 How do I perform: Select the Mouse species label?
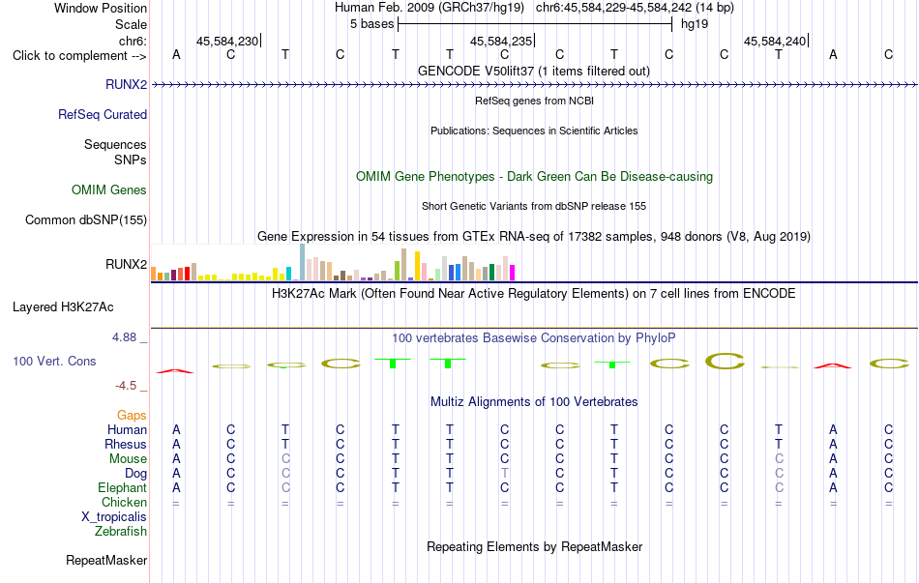(x=128, y=459)
